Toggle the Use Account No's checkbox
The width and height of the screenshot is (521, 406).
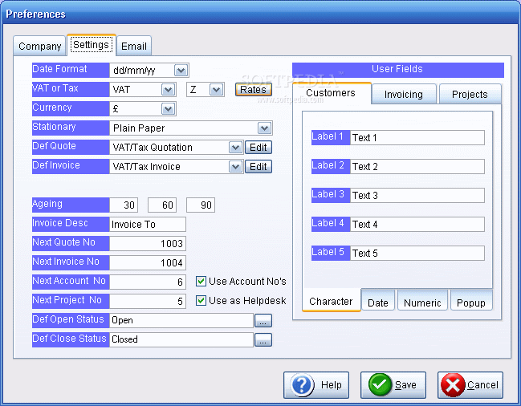point(201,281)
